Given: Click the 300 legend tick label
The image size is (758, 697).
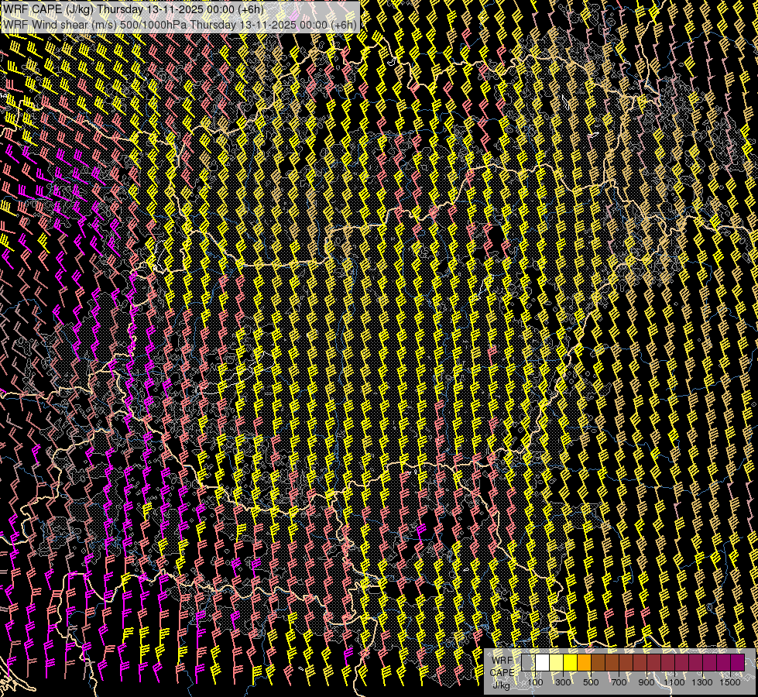Looking at the screenshot, I should coord(563,682).
